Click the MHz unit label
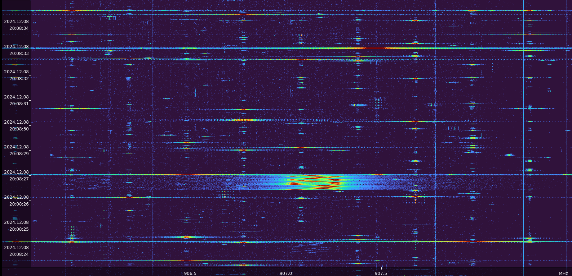The image size is (572, 276). pos(563,273)
